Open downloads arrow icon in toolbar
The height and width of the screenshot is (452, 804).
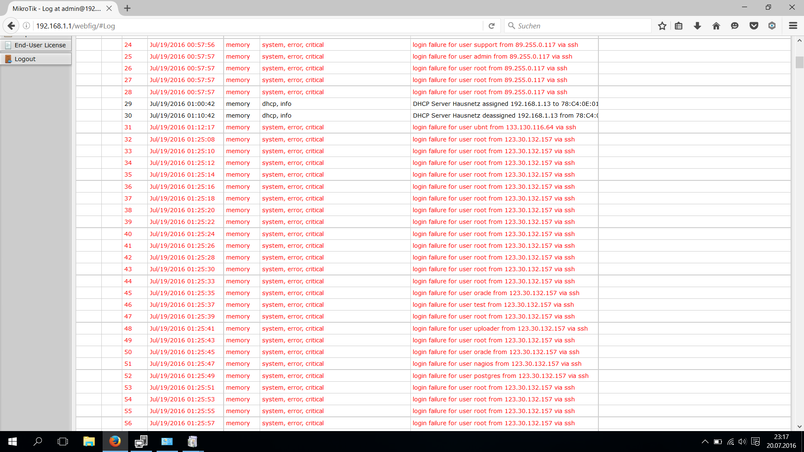coord(697,26)
